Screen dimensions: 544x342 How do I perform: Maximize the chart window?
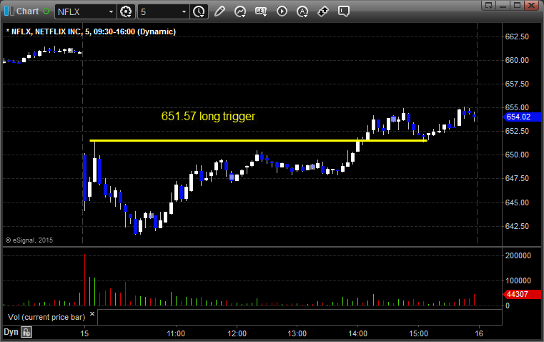(x=517, y=5)
